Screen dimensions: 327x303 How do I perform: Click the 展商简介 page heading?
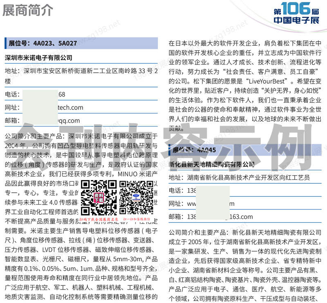pyautogui.click(x=27, y=11)
